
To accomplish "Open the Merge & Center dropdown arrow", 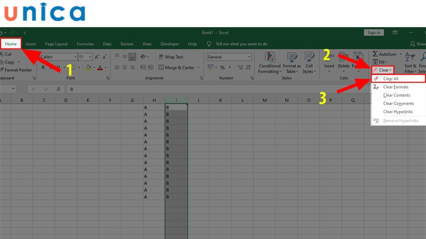I will pos(199,67).
